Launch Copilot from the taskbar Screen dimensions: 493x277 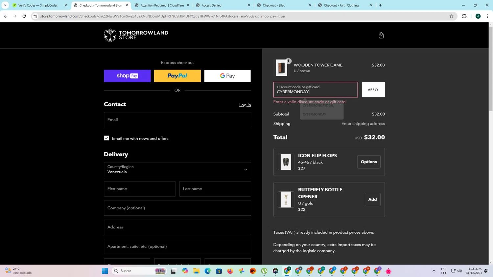pos(185,271)
